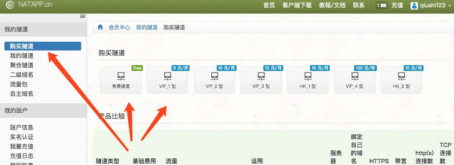The image size is (454, 165).
Task: Go home via the breadcrumb house icon
Action: tap(100, 27)
